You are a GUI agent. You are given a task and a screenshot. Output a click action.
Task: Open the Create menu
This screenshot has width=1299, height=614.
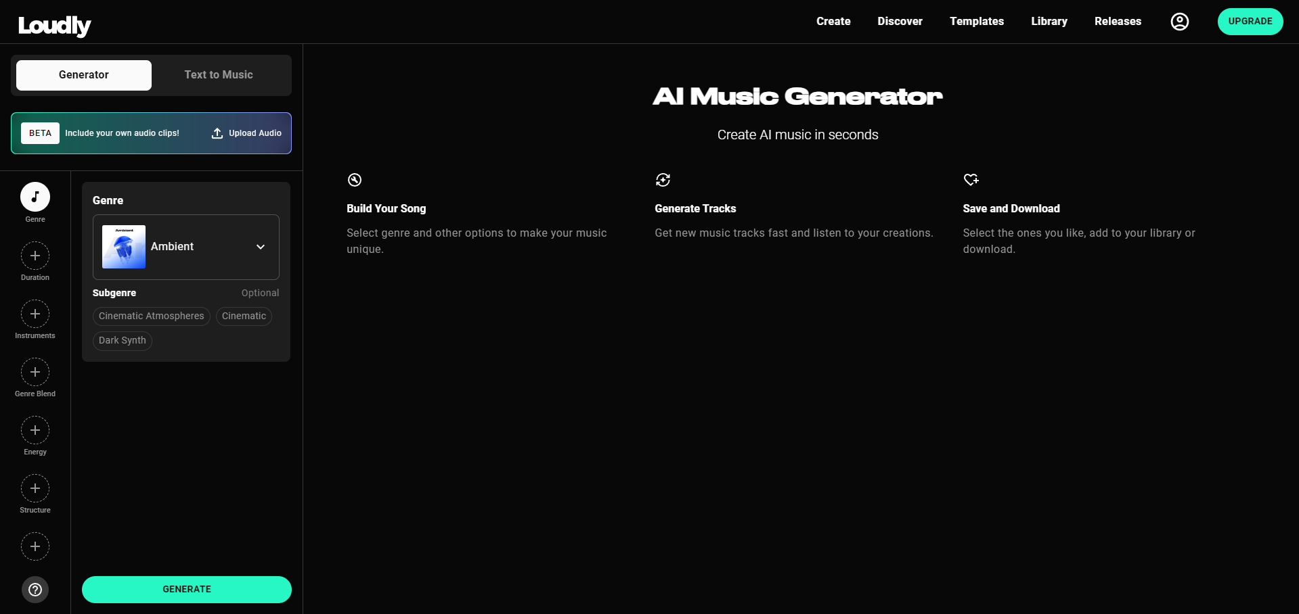point(833,22)
